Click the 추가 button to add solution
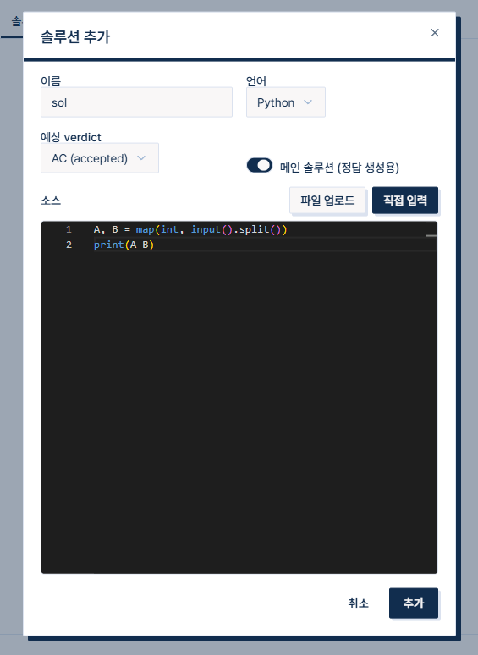This screenshot has height=655, width=478. [414, 603]
